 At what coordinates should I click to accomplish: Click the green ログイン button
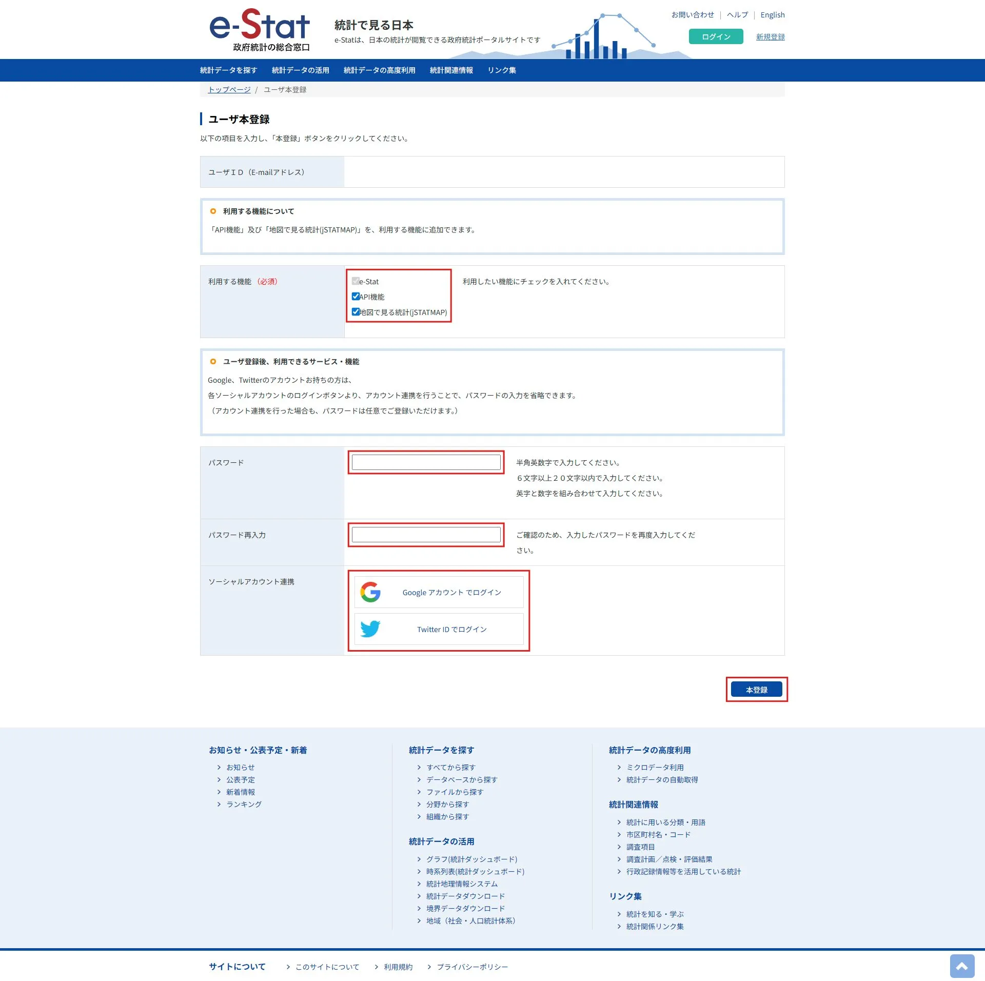pos(716,36)
